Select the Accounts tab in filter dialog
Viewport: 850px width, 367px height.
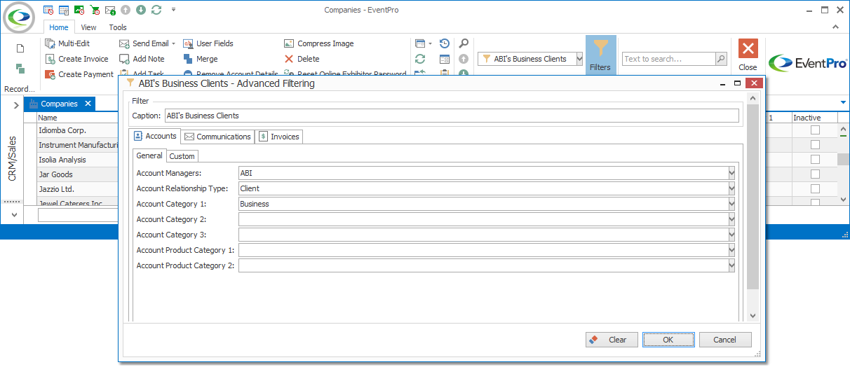tap(155, 136)
